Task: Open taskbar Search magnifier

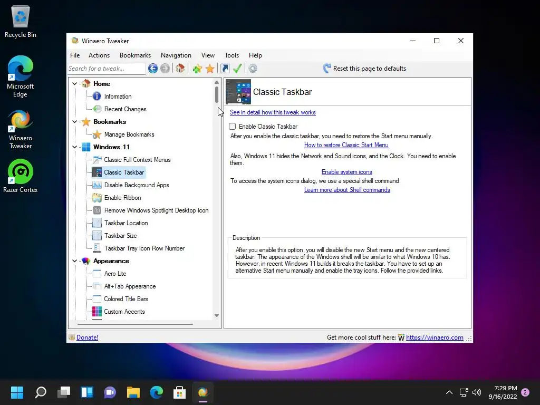Action: [x=41, y=392]
